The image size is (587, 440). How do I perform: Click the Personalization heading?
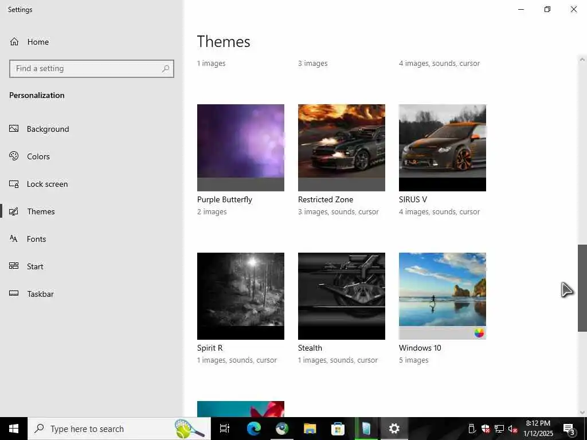tap(37, 96)
